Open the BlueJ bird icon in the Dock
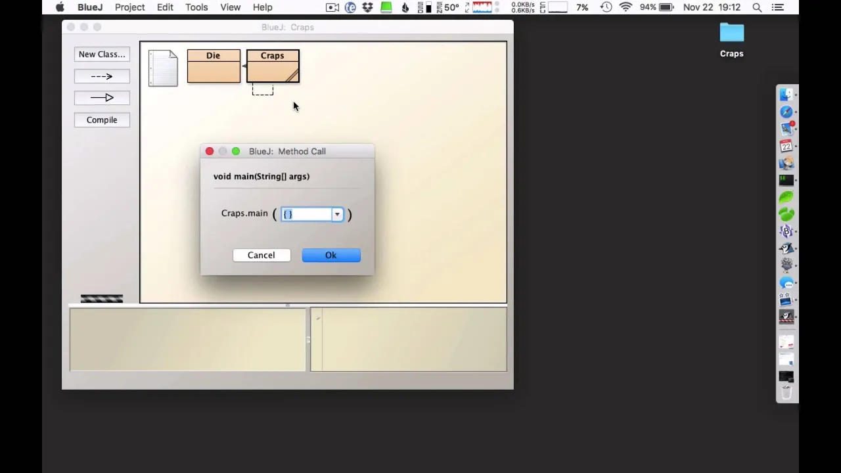Viewport: 841px width, 473px height. (x=786, y=248)
